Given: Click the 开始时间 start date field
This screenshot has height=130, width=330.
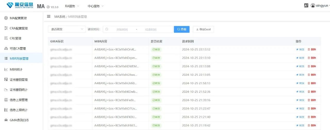Looking at the screenshot, I should coord(122,30).
